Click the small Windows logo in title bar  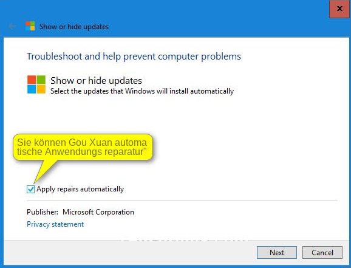coord(30,26)
